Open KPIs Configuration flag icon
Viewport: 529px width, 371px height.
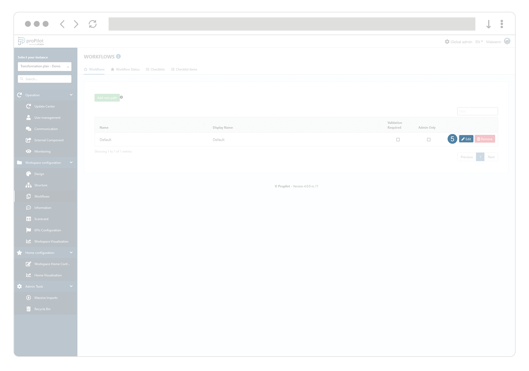(x=29, y=230)
